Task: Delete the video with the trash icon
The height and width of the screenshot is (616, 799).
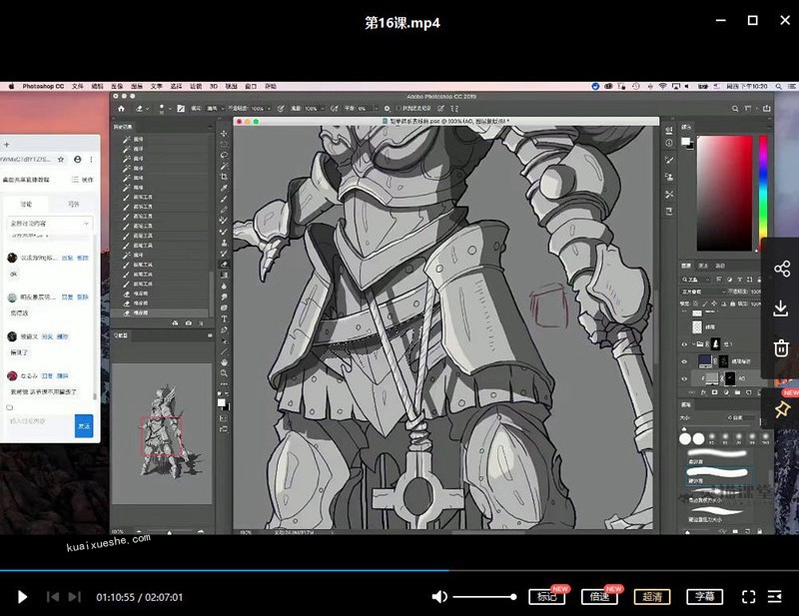Action: click(781, 348)
